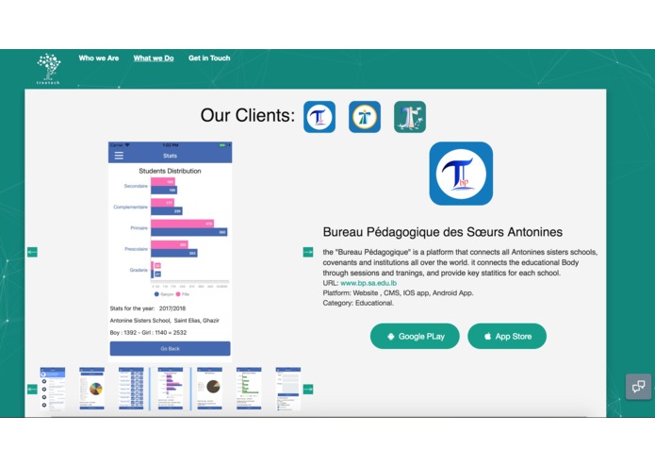
Task: Click the Stats title in phone header
Action: coord(170,156)
